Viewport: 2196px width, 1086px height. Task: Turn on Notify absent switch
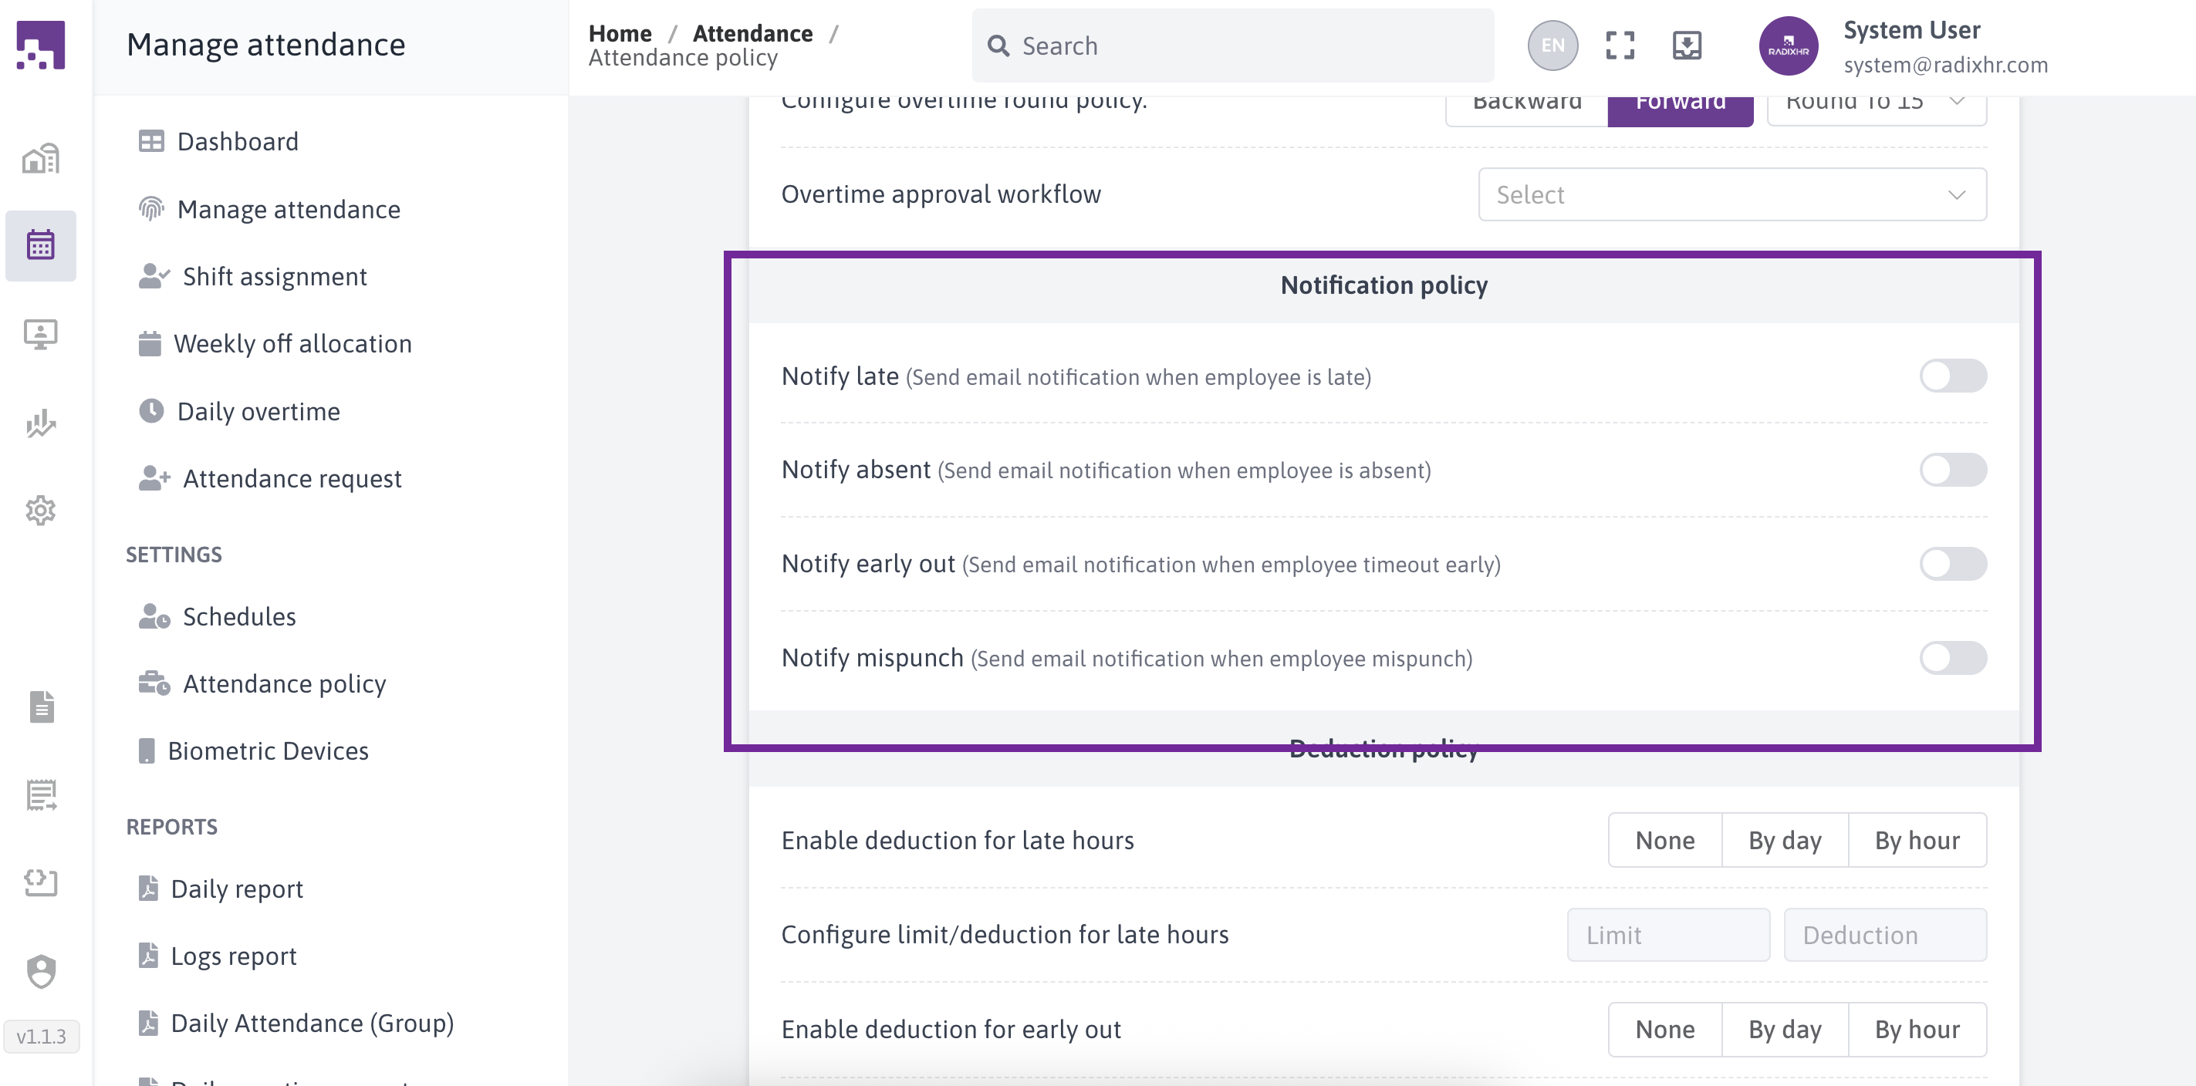tap(1952, 470)
